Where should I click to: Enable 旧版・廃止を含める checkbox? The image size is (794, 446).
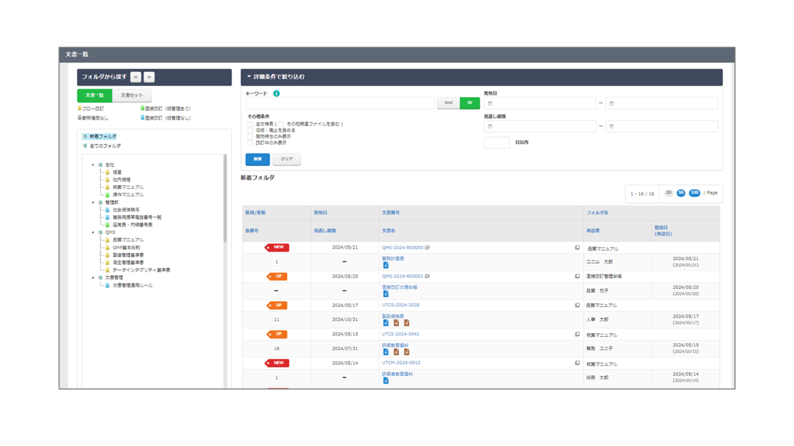250,130
